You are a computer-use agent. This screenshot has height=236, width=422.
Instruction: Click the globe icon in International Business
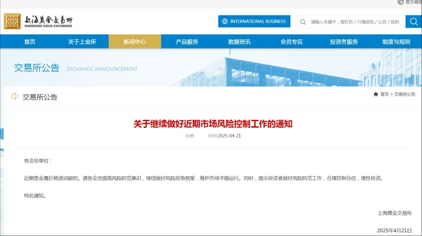tap(225, 21)
